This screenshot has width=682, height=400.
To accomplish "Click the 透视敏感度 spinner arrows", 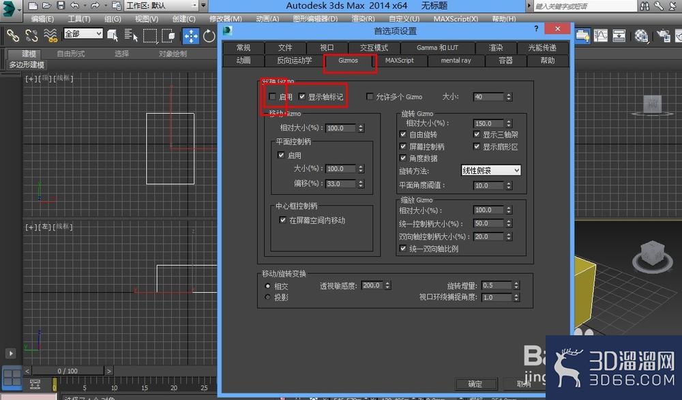I will point(387,286).
